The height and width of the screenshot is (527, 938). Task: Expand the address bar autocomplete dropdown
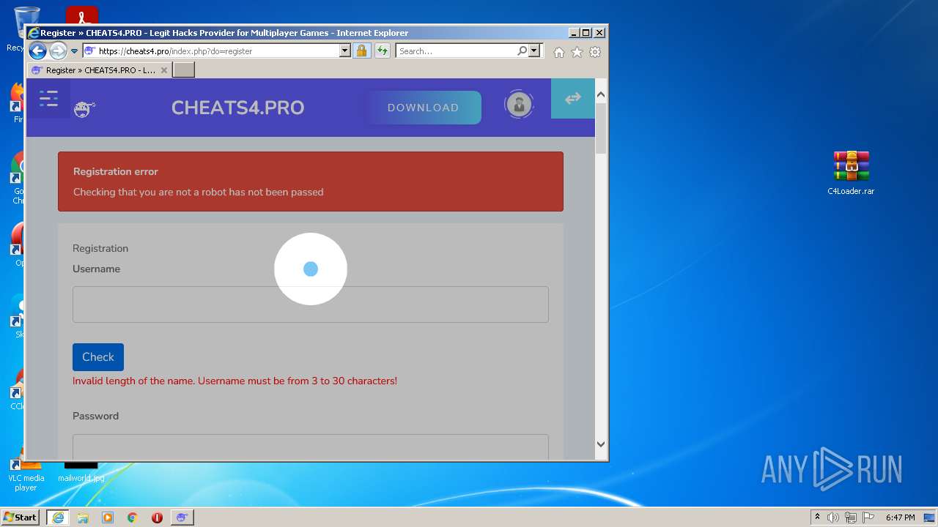tap(345, 51)
